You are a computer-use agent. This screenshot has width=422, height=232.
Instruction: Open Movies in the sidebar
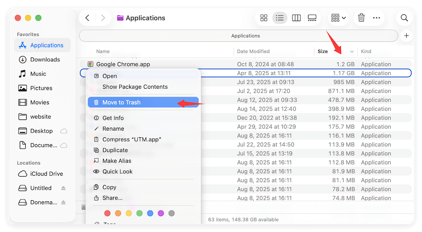(x=43, y=102)
